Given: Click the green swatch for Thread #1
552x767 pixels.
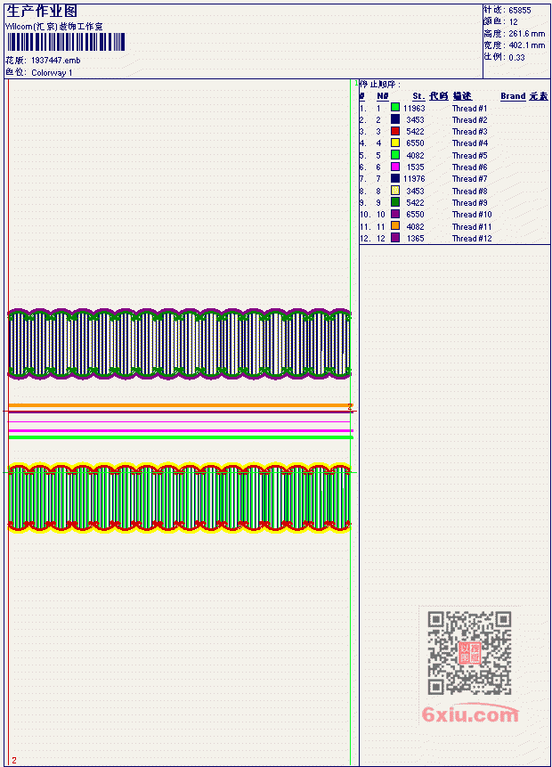Looking at the screenshot, I should click(x=395, y=107).
